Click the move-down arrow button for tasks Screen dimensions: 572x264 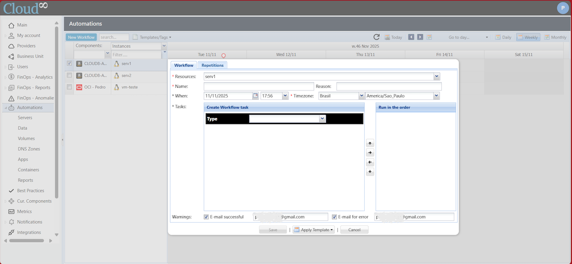(x=370, y=172)
